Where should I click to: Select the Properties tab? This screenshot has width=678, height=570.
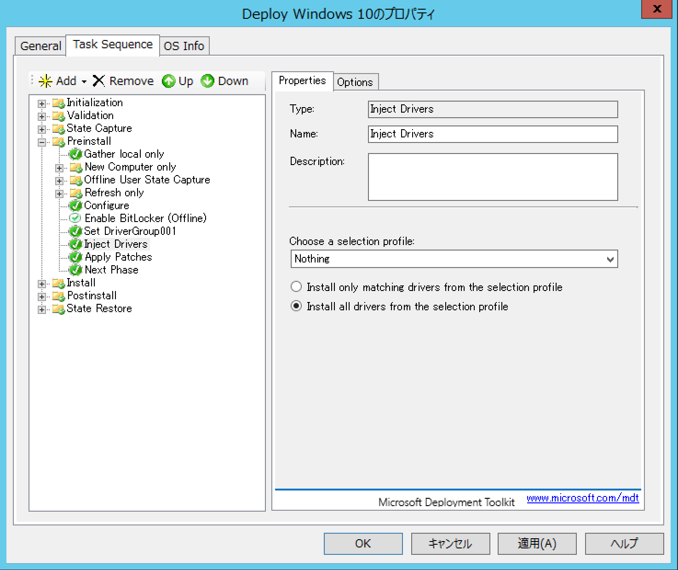coord(302,81)
